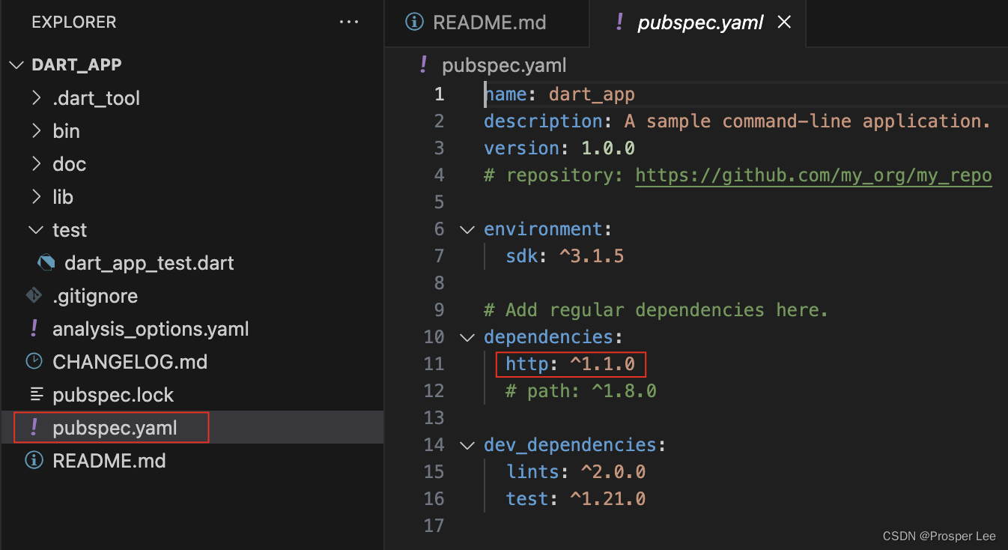The height and width of the screenshot is (550, 1008).
Task: Click the pubspec.yaml breadcrumb
Action: [x=504, y=65]
